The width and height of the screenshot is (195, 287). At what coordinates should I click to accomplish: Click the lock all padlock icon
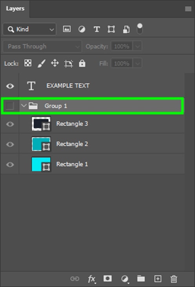coord(82,63)
